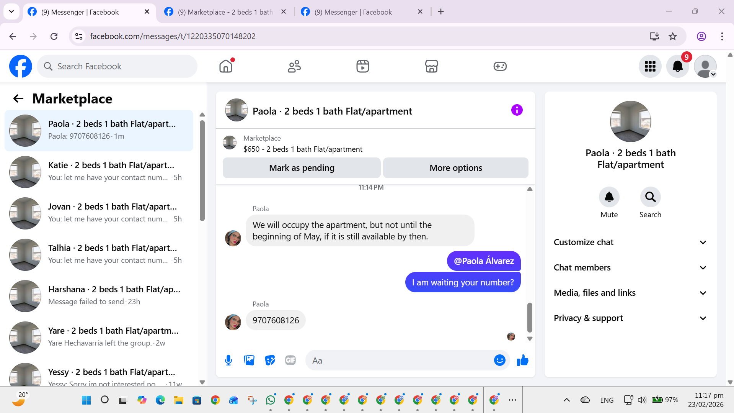Open Talhia conversation in the list
734x413 pixels.
click(x=99, y=254)
